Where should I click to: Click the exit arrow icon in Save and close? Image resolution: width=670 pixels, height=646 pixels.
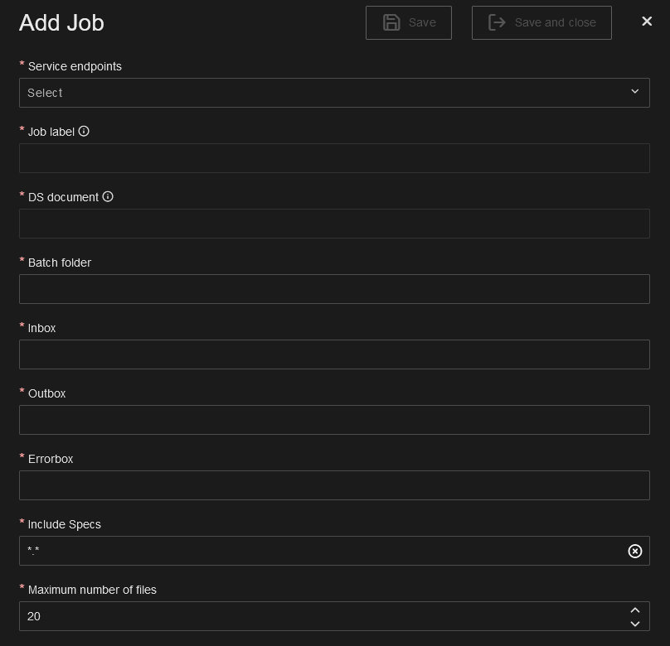pyautogui.click(x=497, y=23)
